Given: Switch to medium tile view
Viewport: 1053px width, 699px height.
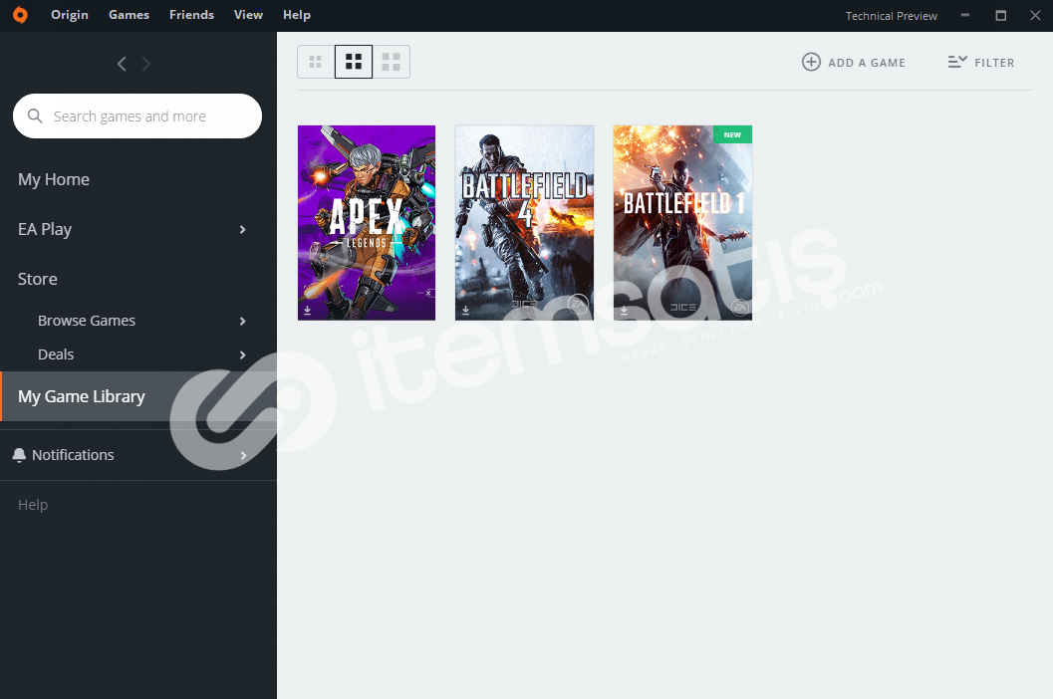Looking at the screenshot, I should [354, 62].
